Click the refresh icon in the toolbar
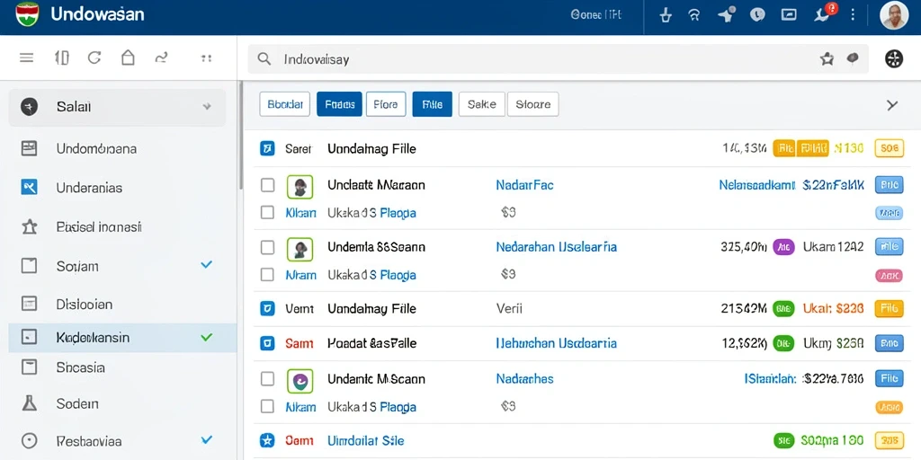Image resolution: width=921 pixels, height=460 pixels. (x=94, y=57)
